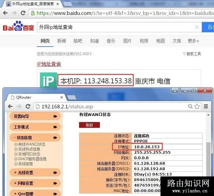This screenshot has width=214, height=196.
Task: Select the connection time 04:55:13 value
Action: click(153, 174)
